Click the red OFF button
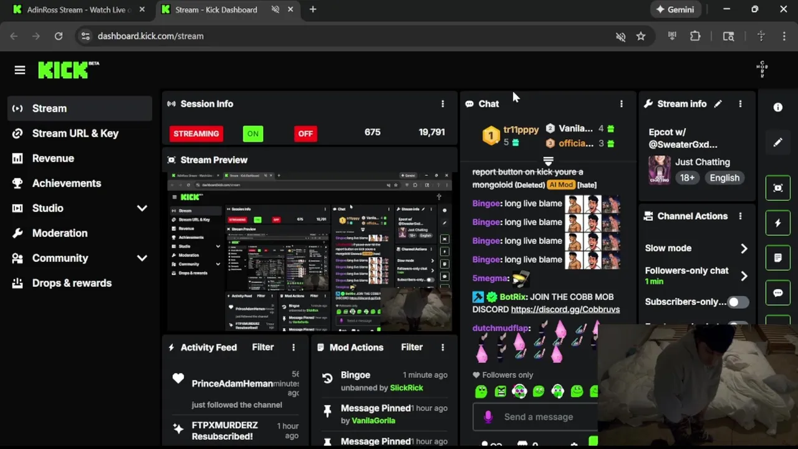 [x=305, y=133]
